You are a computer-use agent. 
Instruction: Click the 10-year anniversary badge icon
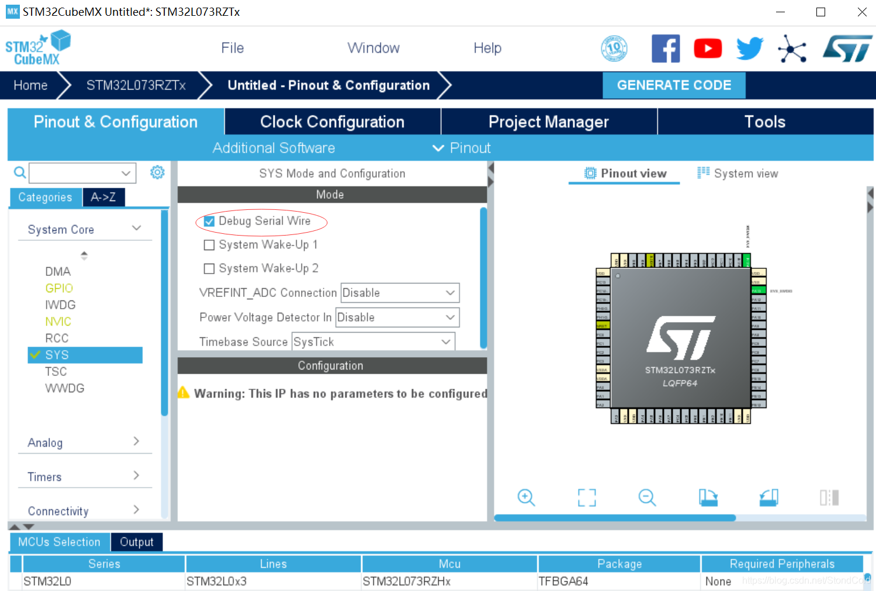(614, 48)
